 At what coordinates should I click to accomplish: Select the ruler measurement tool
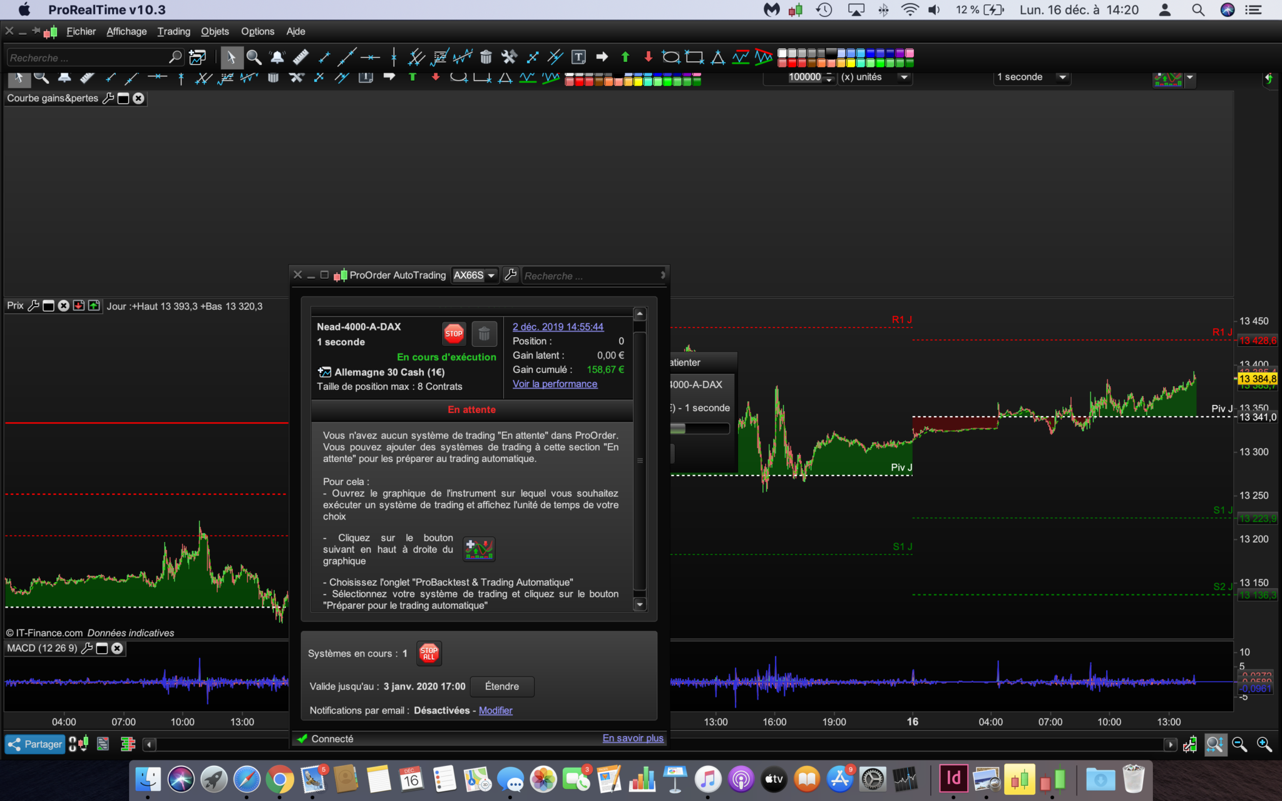300,58
